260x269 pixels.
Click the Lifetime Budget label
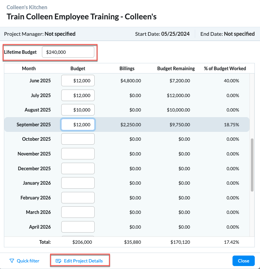tap(20, 52)
